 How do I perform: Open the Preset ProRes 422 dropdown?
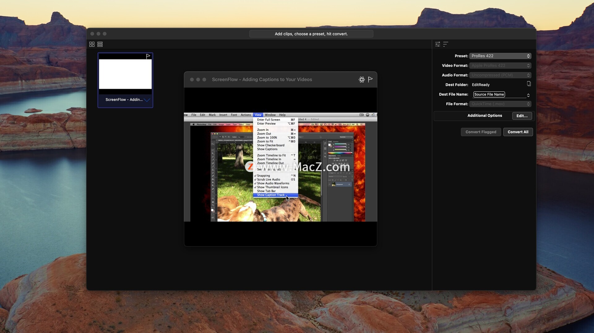(x=500, y=56)
